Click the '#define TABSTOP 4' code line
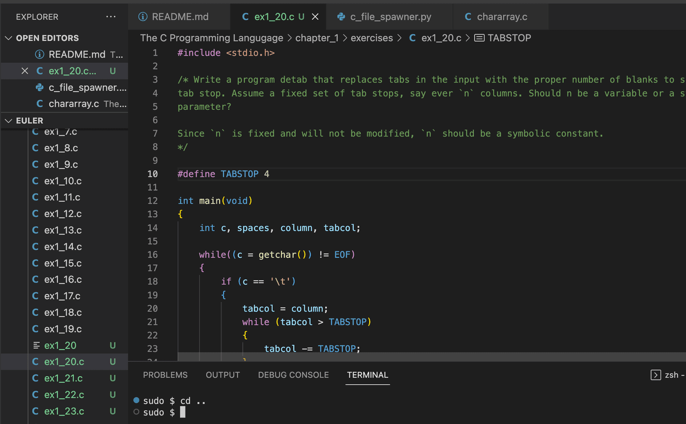The width and height of the screenshot is (686, 424). tap(223, 174)
